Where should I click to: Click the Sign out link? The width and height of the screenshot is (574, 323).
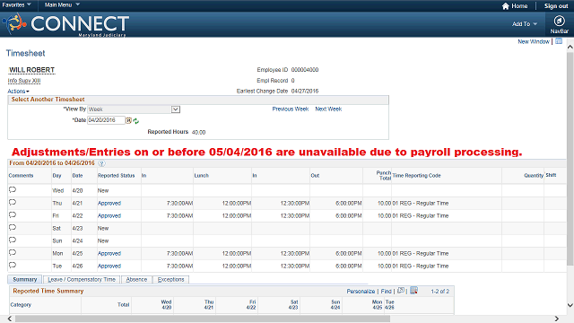(x=556, y=6)
